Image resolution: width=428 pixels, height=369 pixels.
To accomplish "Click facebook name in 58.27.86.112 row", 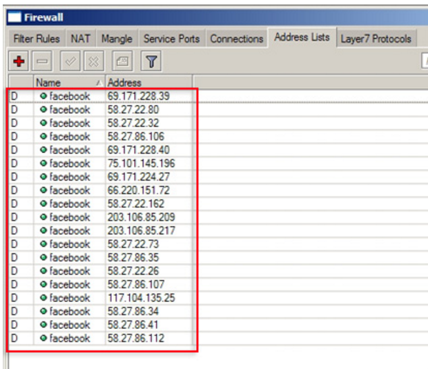I will [70, 338].
